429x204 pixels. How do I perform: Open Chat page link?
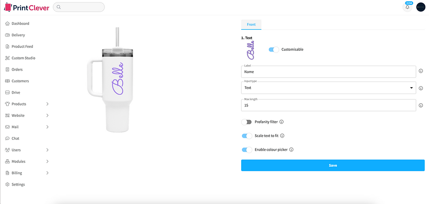click(x=15, y=138)
